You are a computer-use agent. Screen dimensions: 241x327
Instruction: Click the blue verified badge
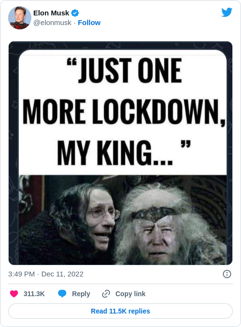click(75, 13)
